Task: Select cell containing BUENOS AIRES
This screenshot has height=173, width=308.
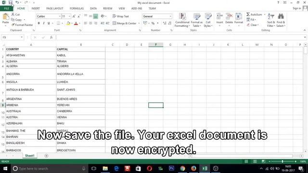Action: 81,99
